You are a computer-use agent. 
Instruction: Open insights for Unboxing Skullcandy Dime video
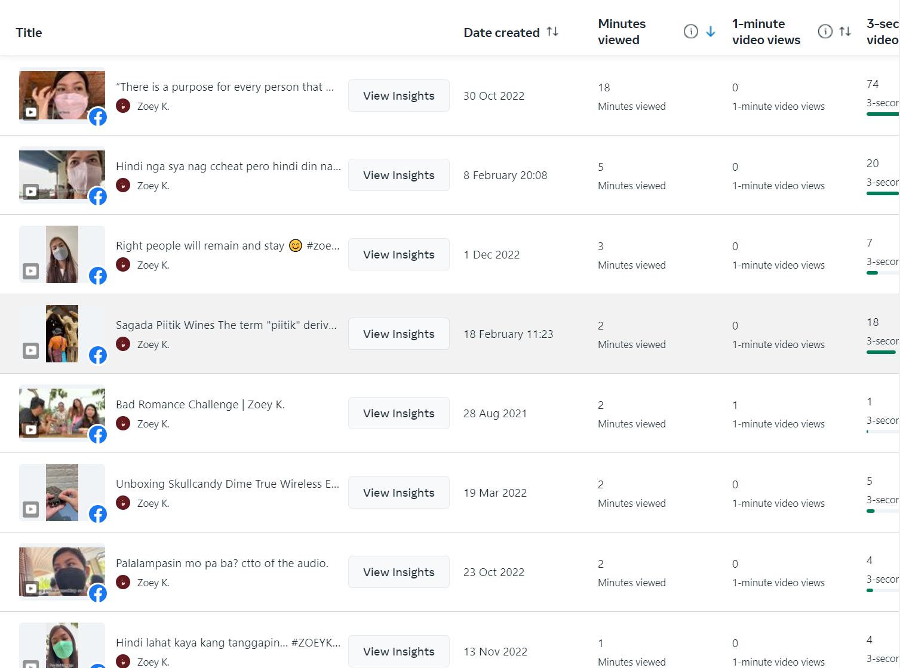pos(398,492)
